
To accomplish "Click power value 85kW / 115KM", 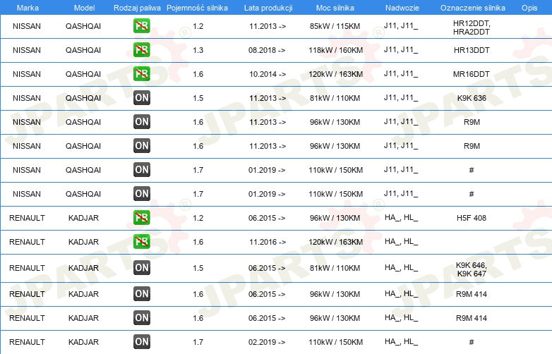I will (335, 26).
